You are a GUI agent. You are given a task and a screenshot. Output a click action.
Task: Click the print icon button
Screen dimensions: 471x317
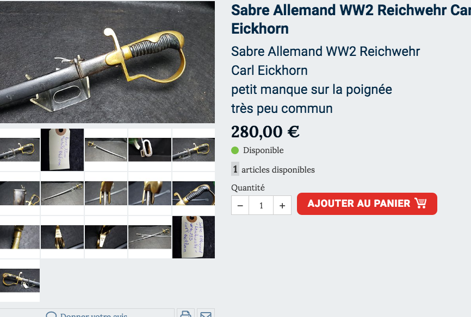click(185, 313)
